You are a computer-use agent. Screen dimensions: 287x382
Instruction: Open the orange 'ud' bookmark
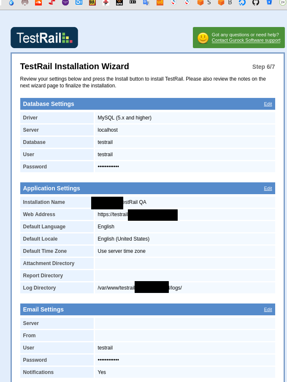(x=160, y=3)
